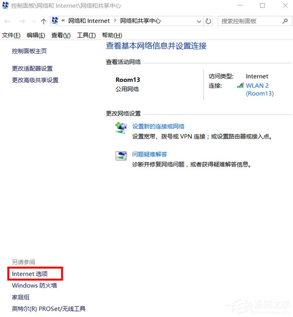The width and height of the screenshot is (293, 317).
Task: Click the search magnifier icon
Action: point(285,21)
